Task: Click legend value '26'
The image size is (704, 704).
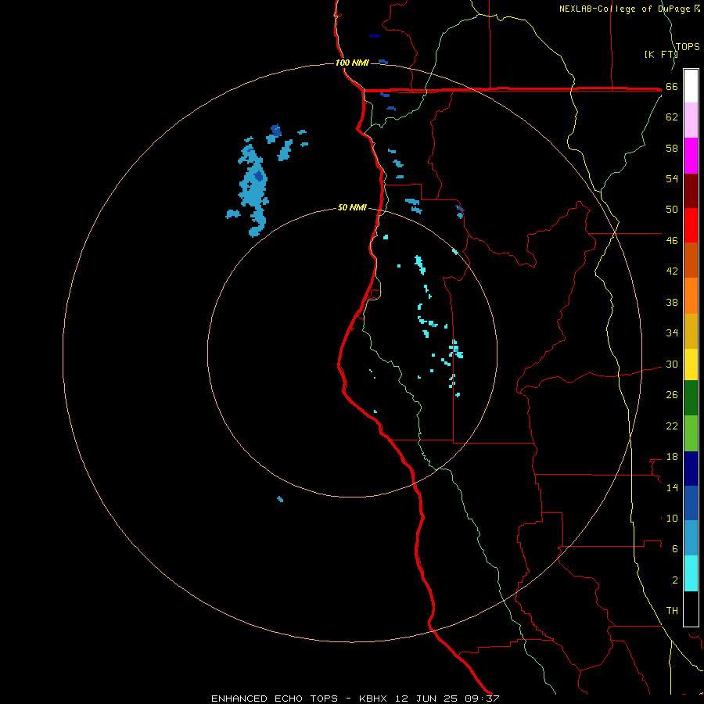Action: pyautogui.click(x=672, y=395)
